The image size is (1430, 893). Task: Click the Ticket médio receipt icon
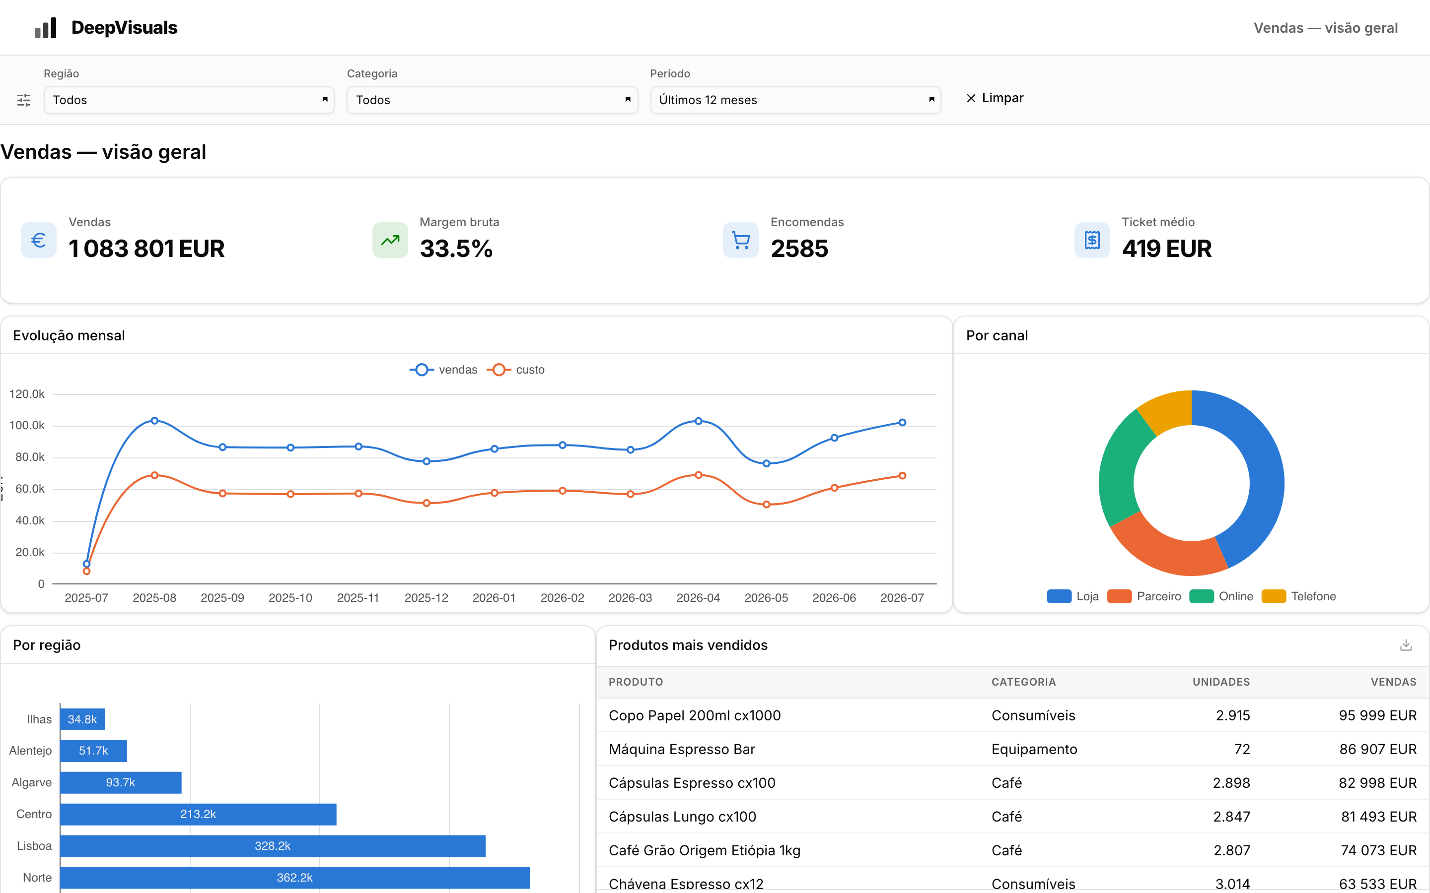(1092, 240)
